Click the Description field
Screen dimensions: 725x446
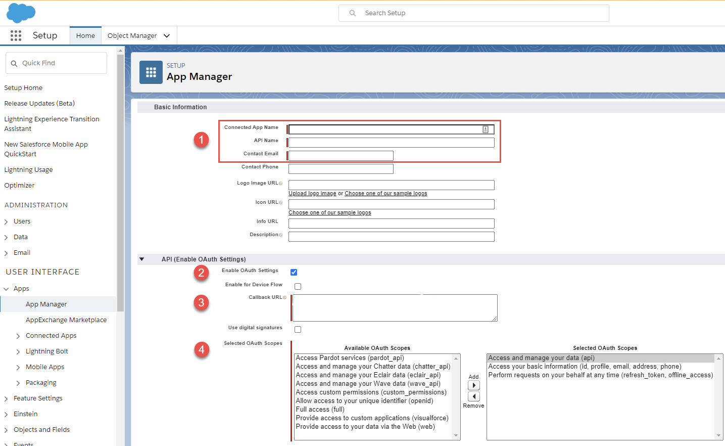pyautogui.click(x=391, y=237)
